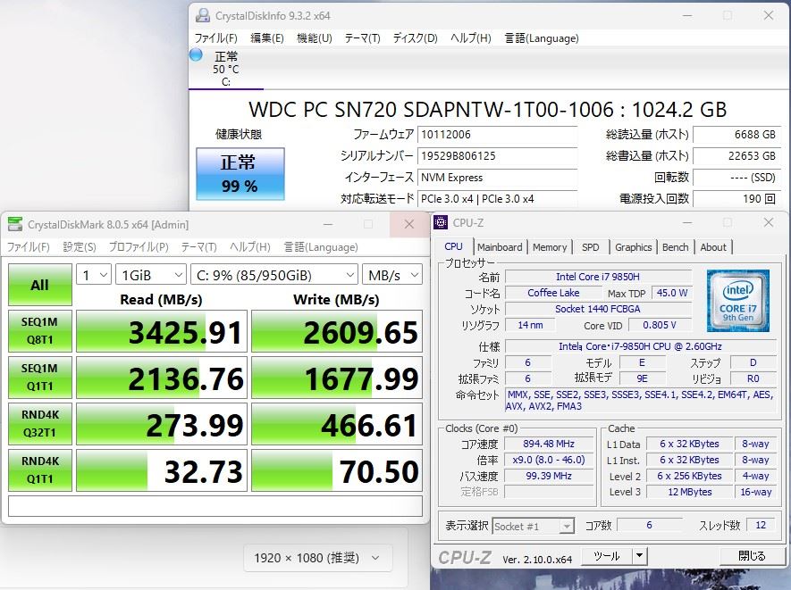Open the drive dropdown C: 9% (85/950GiB)

[x=274, y=275]
